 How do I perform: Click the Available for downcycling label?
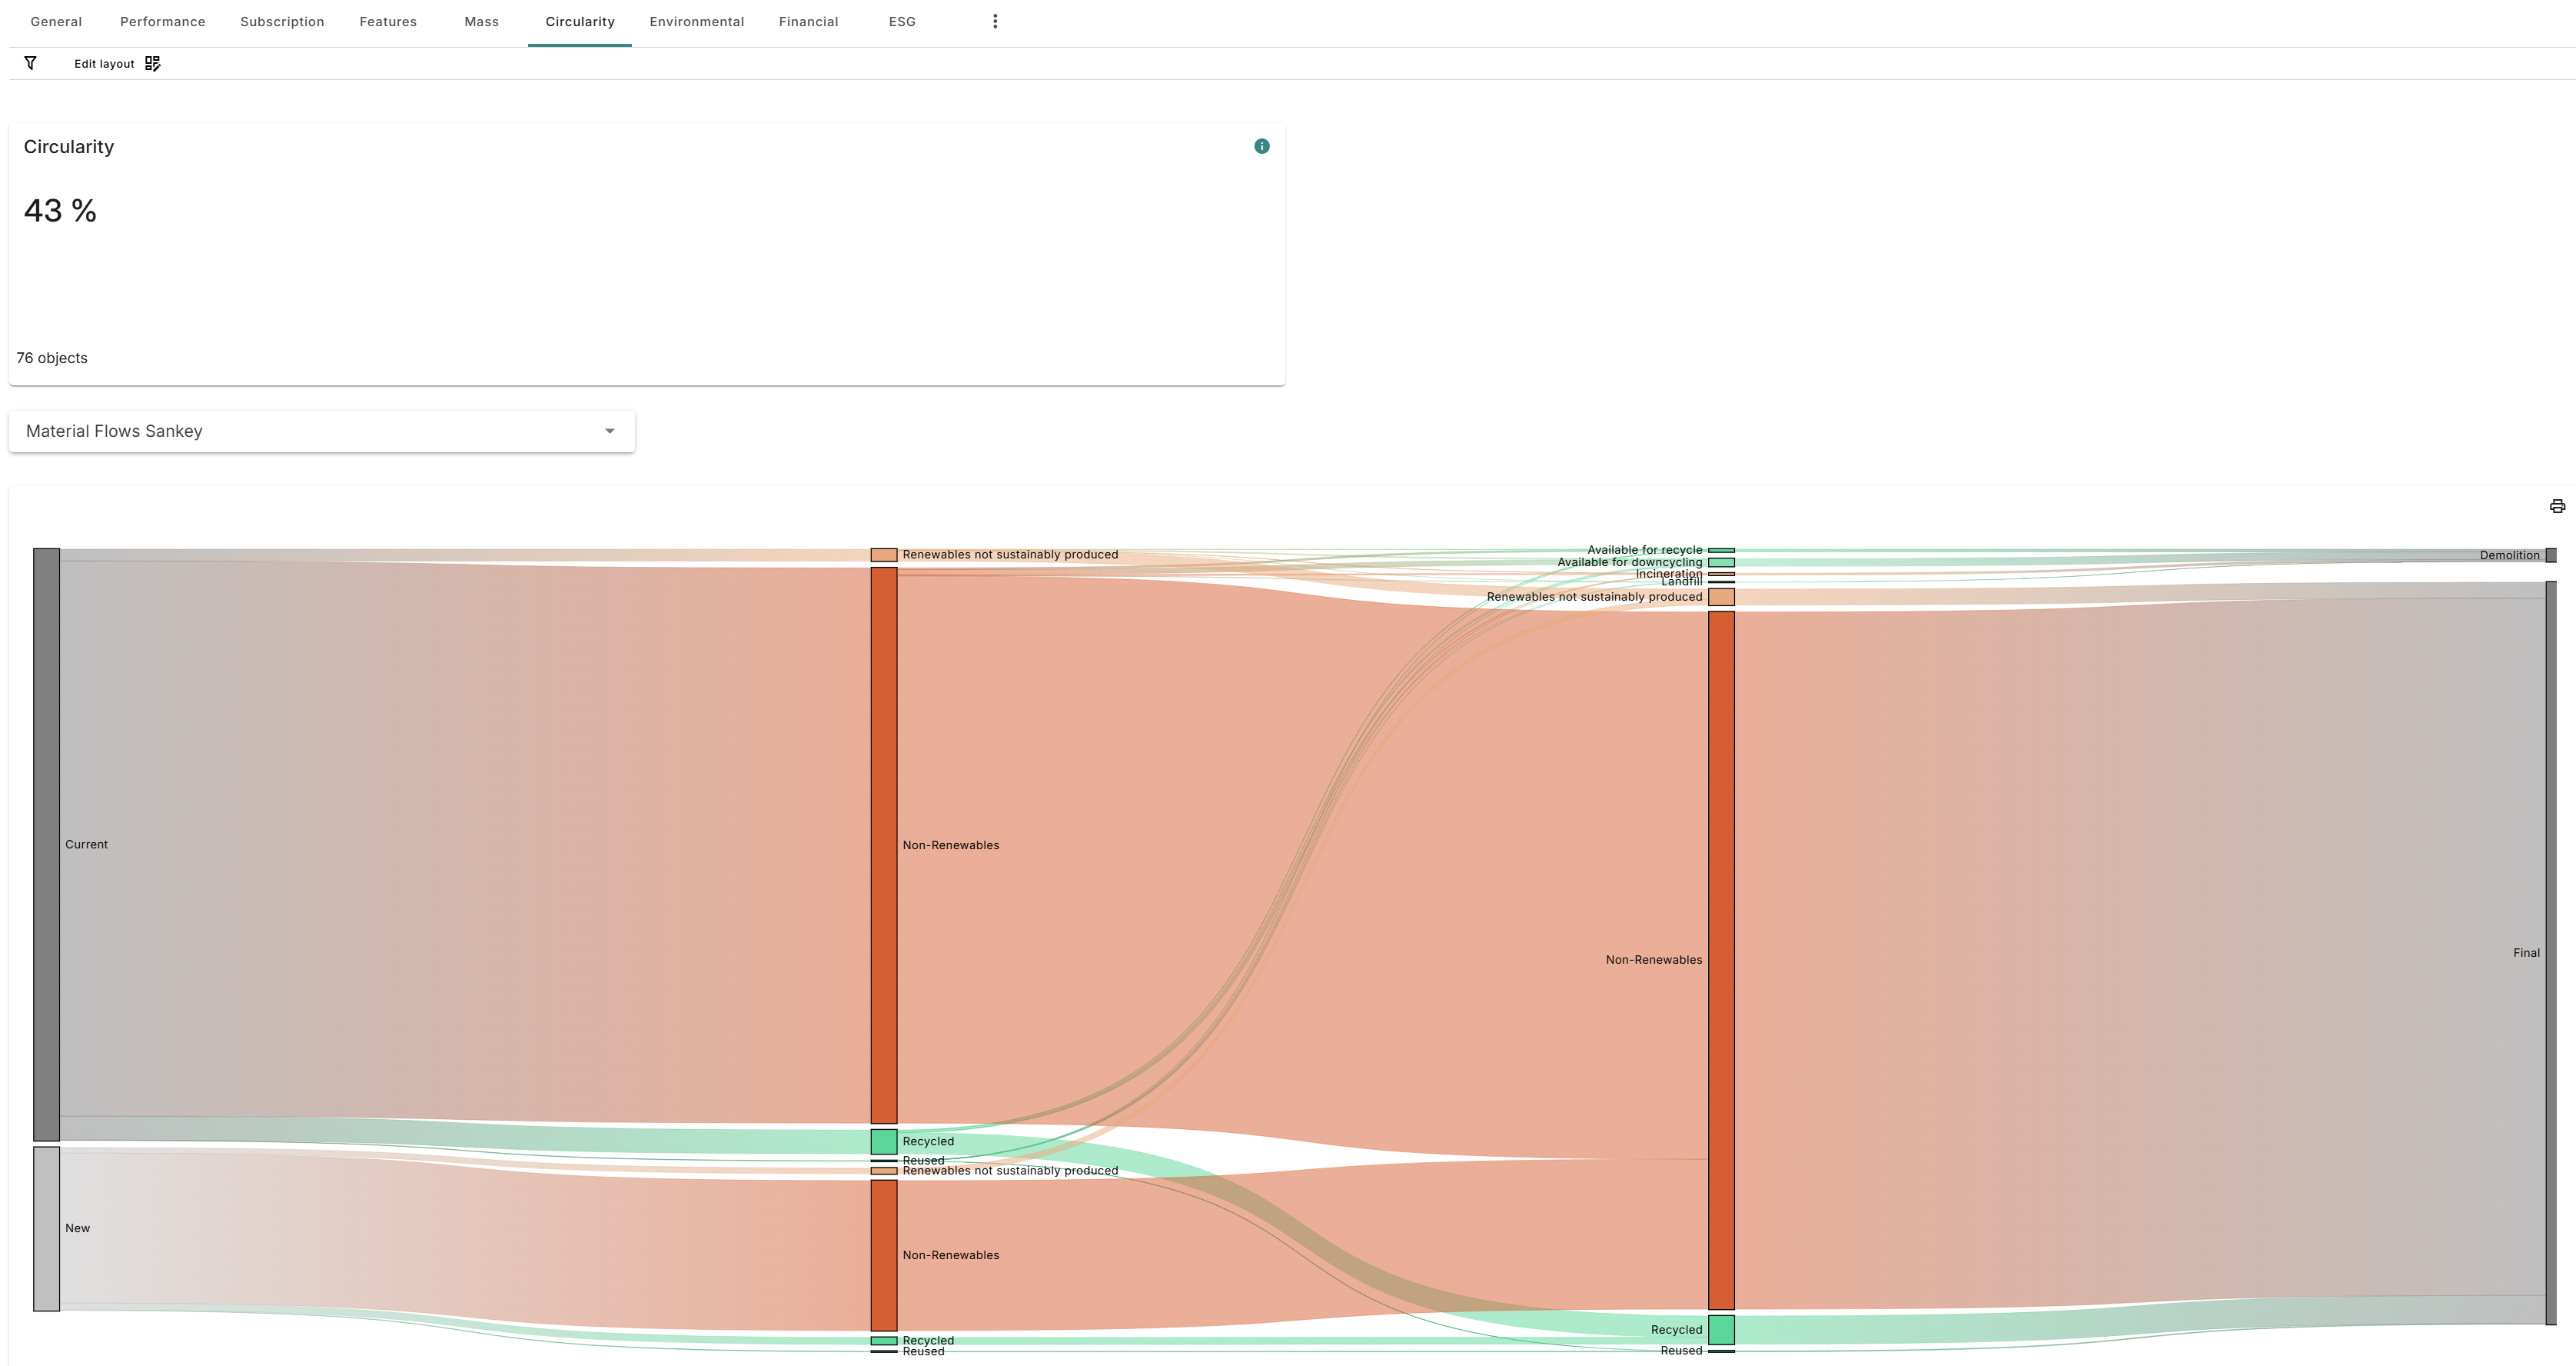tap(1629, 562)
